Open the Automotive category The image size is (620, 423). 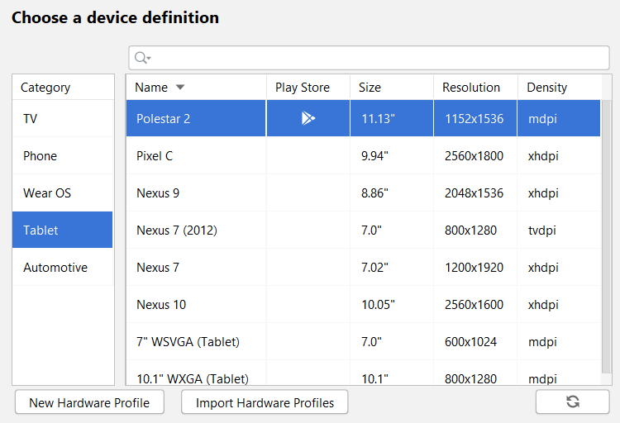tap(63, 268)
